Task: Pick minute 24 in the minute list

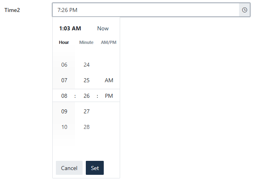Action: click(87, 65)
